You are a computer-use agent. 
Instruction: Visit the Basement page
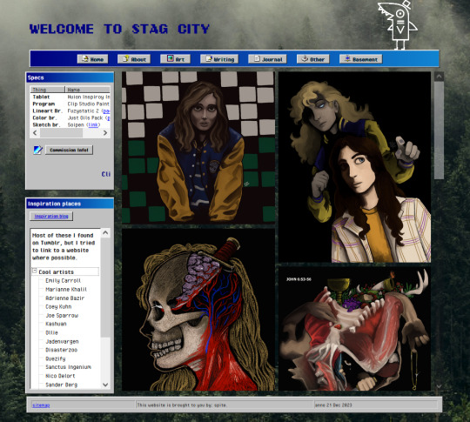tap(361, 59)
